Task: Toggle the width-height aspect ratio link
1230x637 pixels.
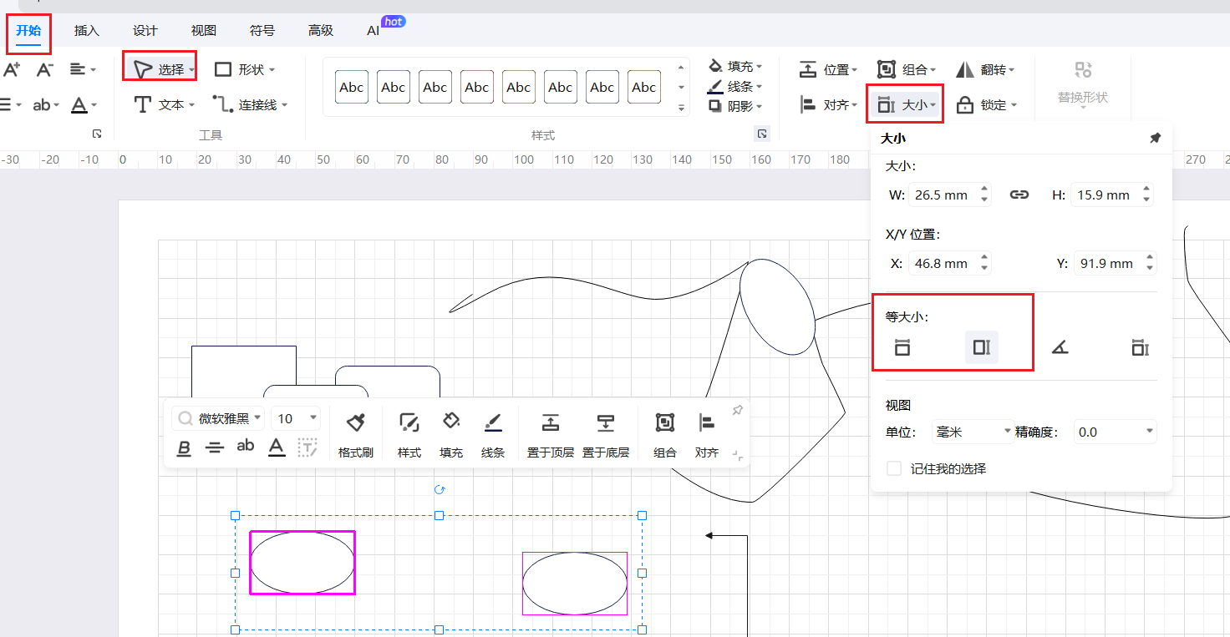Action: click(x=1019, y=195)
